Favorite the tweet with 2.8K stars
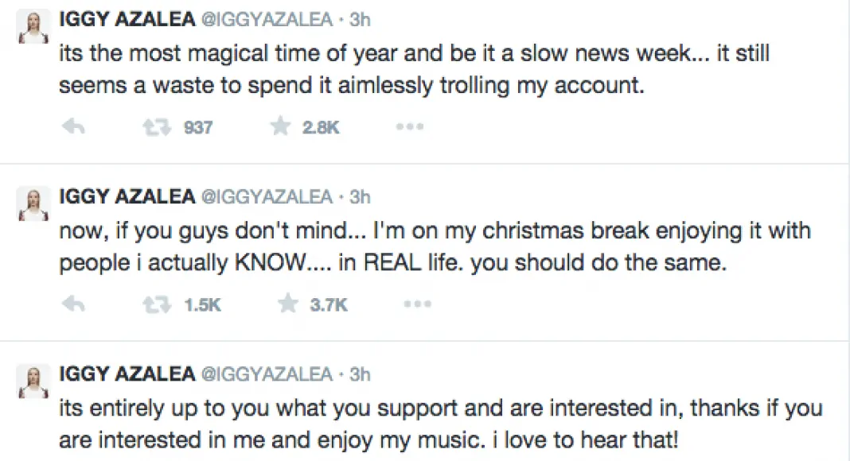 tap(279, 127)
